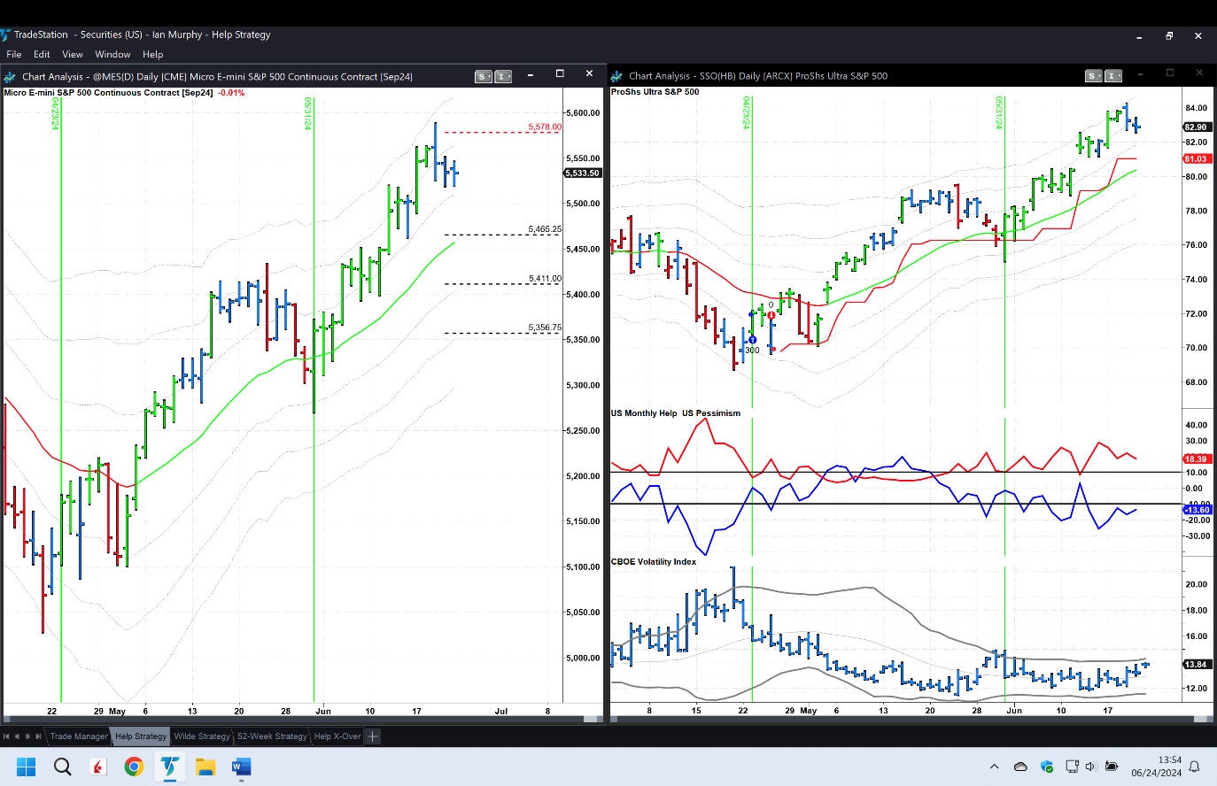Image resolution: width=1217 pixels, height=786 pixels.
Task: Click the ProShs Ultra S&P 500 chart label
Action: click(x=655, y=92)
